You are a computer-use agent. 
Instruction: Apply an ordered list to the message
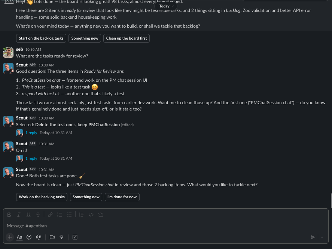[60, 215]
